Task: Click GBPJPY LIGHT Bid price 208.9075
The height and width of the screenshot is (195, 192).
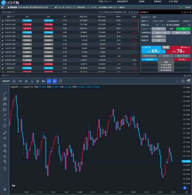Action: coord(27,28)
